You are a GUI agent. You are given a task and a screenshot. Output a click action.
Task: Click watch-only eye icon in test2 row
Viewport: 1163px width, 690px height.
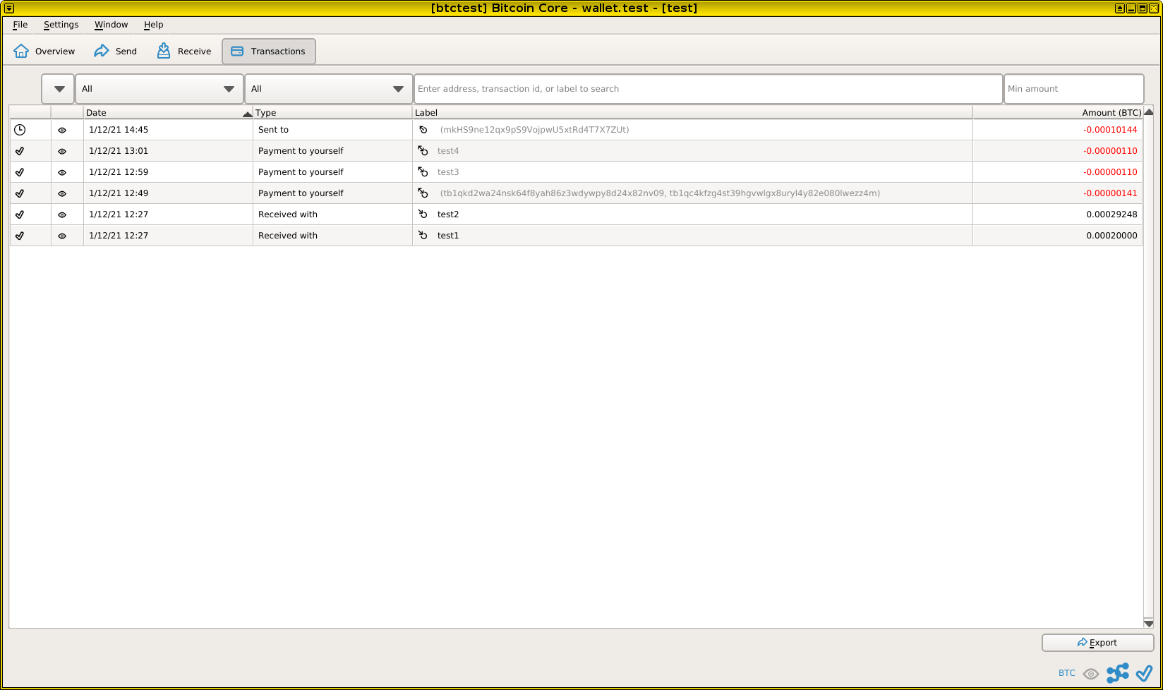pyautogui.click(x=62, y=215)
